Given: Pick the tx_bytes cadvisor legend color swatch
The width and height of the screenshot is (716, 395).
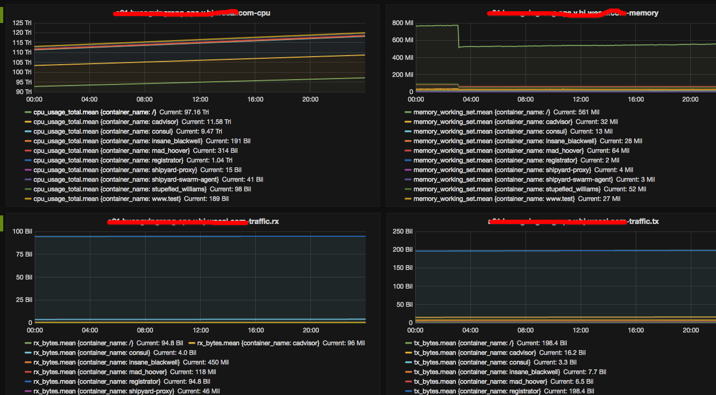Looking at the screenshot, I should [x=408, y=353].
